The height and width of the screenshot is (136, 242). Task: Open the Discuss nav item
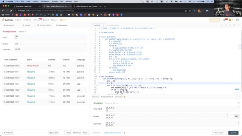pos(54,20)
